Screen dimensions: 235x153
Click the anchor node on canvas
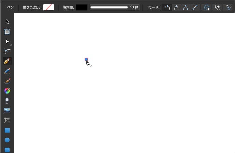tap(86, 59)
